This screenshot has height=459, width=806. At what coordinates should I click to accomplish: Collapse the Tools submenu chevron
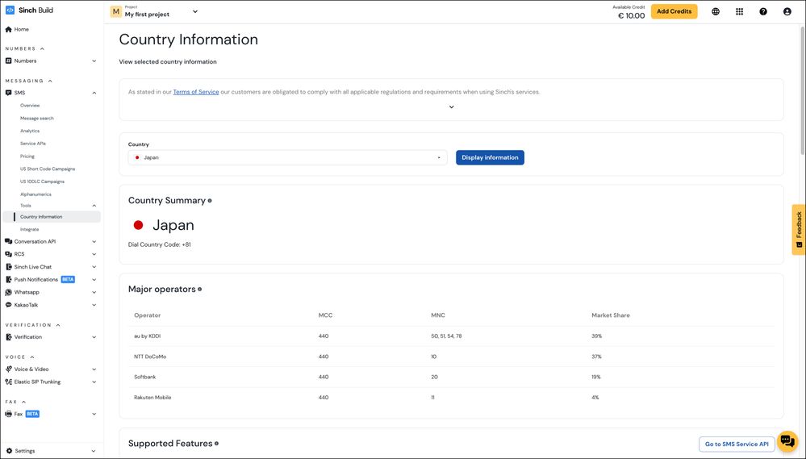click(94, 206)
